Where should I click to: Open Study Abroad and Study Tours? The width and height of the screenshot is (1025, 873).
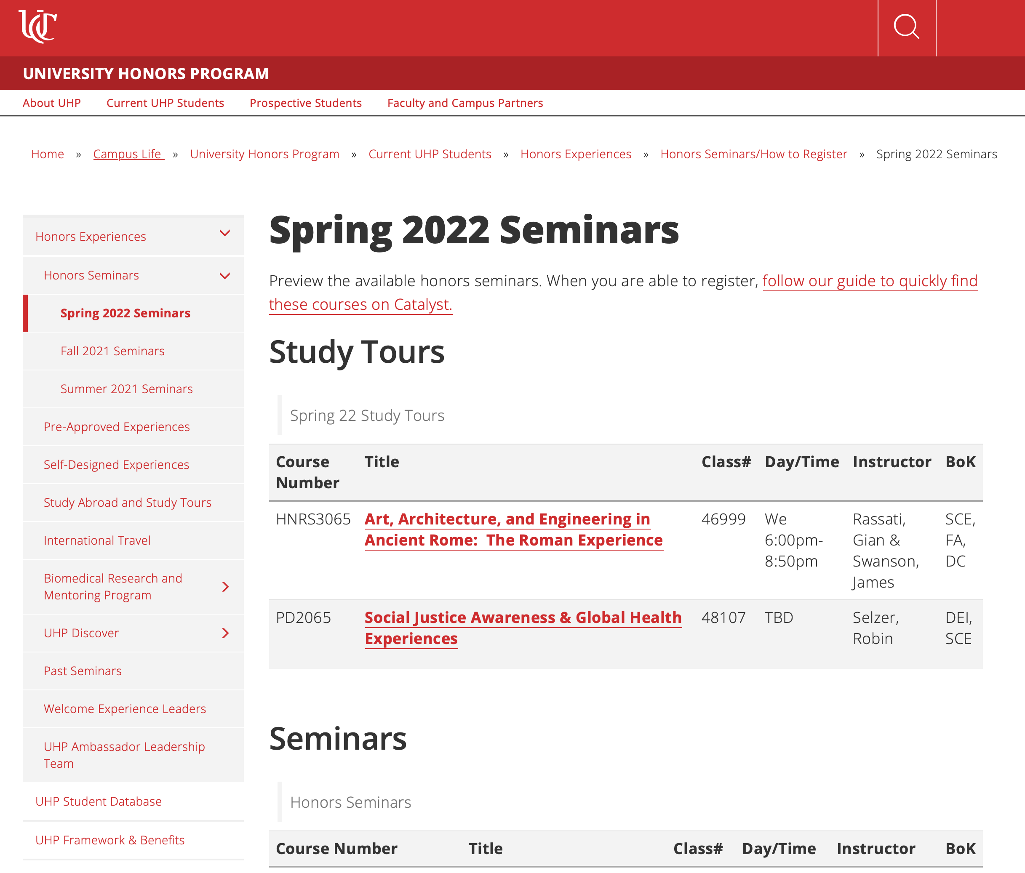pyautogui.click(x=128, y=503)
